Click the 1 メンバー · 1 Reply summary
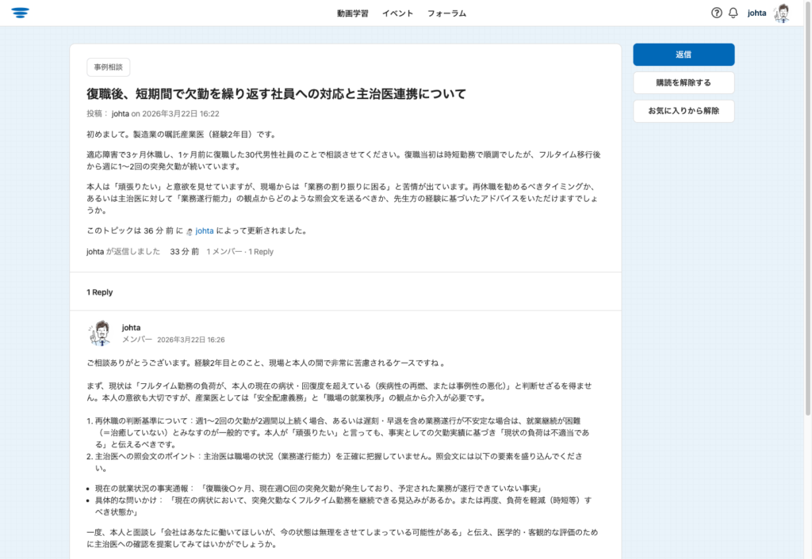Image resolution: width=812 pixels, height=559 pixels. tap(239, 252)
